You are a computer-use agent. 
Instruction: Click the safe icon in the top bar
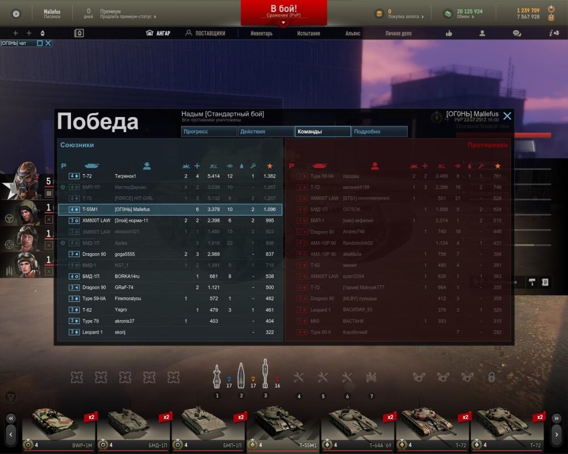click(79, 33)
